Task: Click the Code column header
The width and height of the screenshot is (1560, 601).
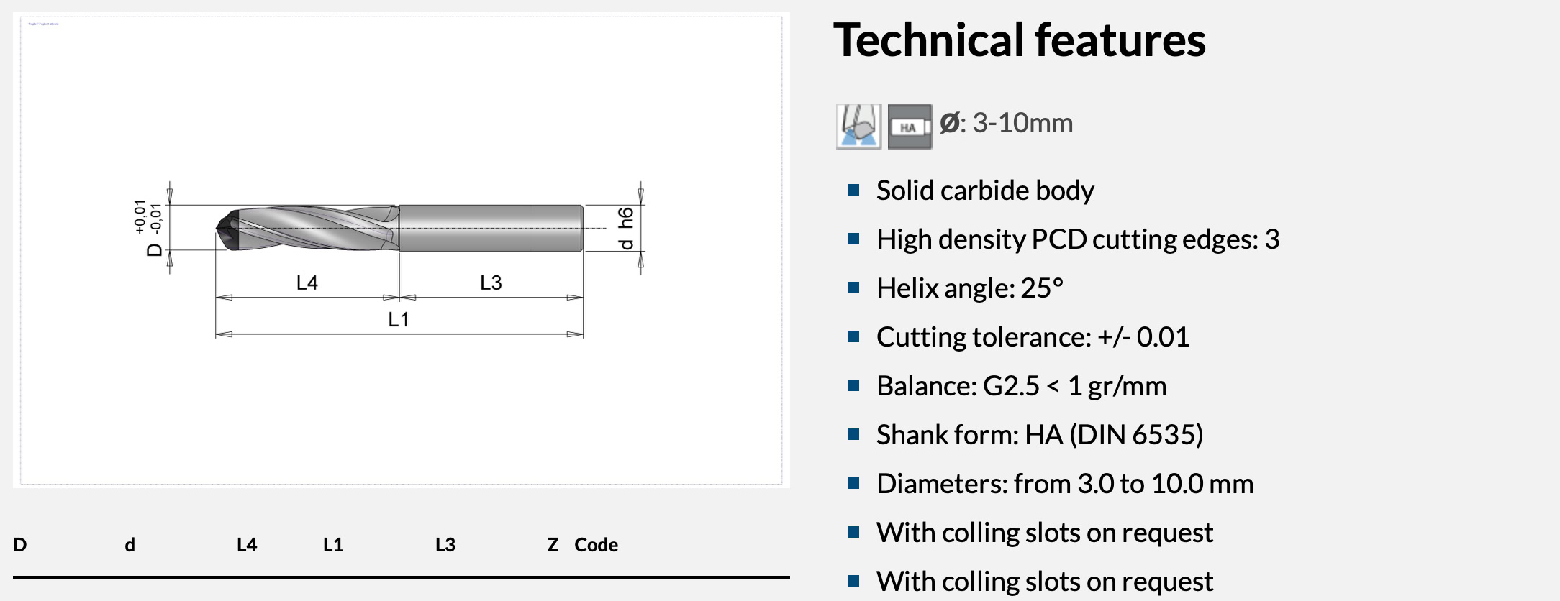Action: pos(596,545)
